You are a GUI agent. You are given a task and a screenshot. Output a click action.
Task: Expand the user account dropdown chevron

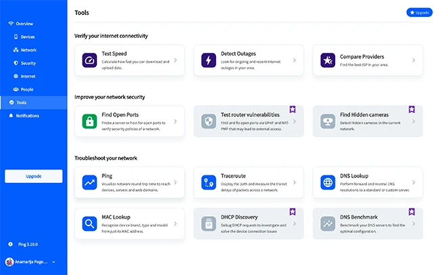pyautogui.click(x=53, y=261)
